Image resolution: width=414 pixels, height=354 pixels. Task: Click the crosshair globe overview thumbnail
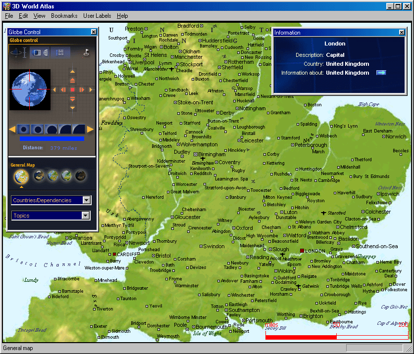pos(30,89)
